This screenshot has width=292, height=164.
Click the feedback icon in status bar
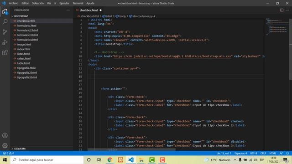click(x=281, y=153)
